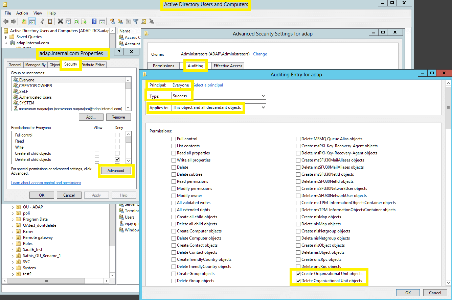The width and height of the screenshot is (452, 300).
Task: Open the Action menu
Action: point(22,13)
